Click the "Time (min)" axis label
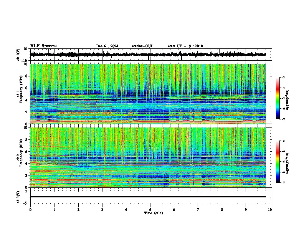The width and height of the screenshot is (304, 235). click(x=154, y=213)
